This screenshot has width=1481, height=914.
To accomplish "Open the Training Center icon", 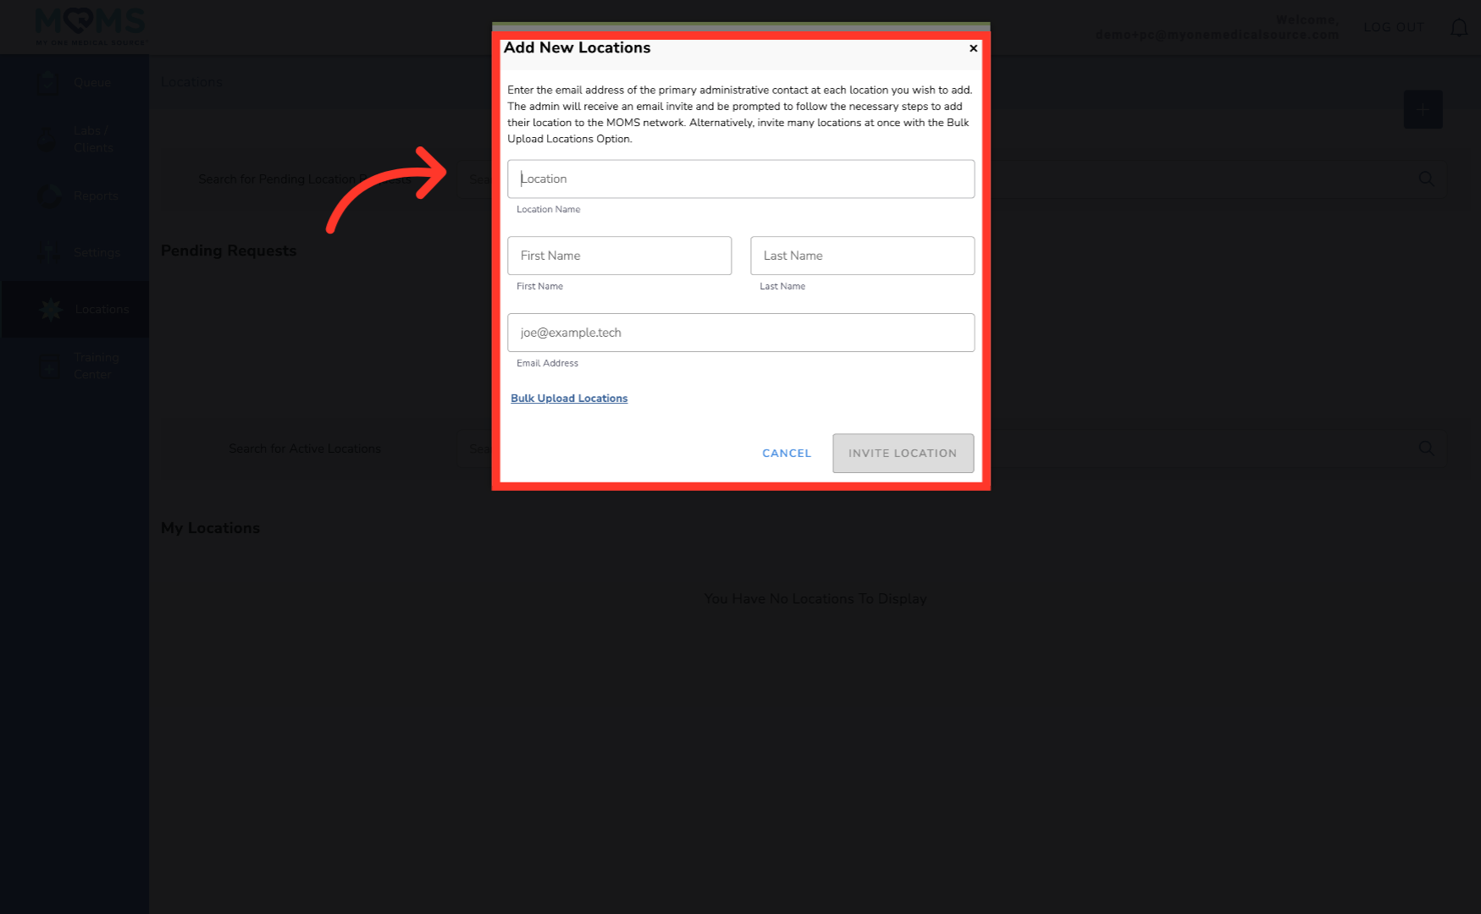I will coord(48,366).
